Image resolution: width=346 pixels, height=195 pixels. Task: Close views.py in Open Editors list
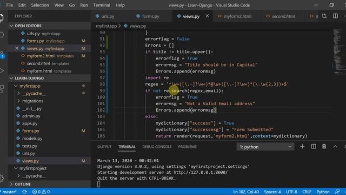click(x=17, y=48)
